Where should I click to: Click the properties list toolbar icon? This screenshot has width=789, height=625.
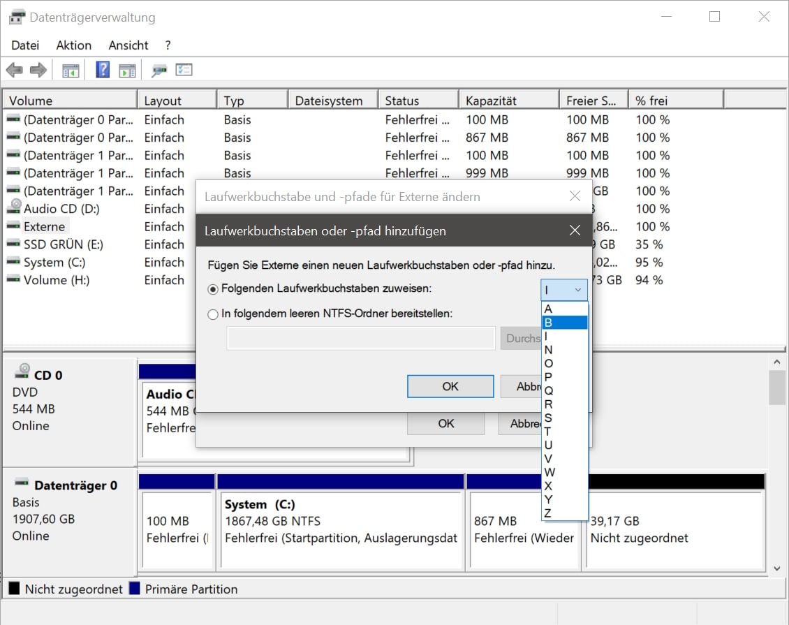click(x=184, y=69)
